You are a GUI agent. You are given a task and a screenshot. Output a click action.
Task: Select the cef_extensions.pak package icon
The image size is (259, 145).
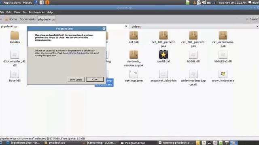(223, 35)
